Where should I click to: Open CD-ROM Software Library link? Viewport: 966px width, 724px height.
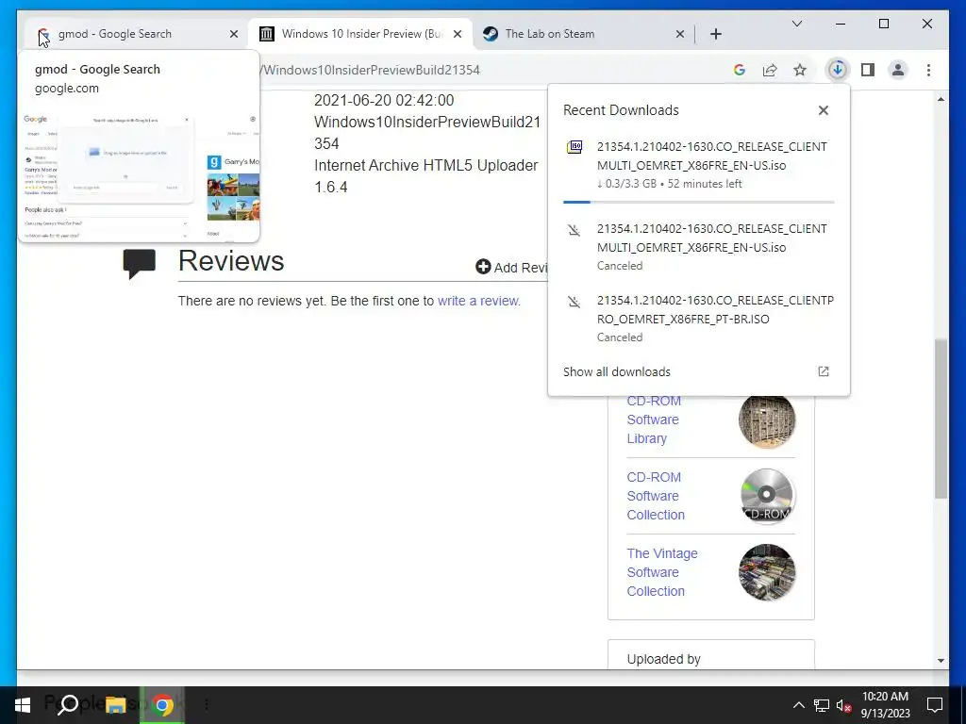point(654,420)
